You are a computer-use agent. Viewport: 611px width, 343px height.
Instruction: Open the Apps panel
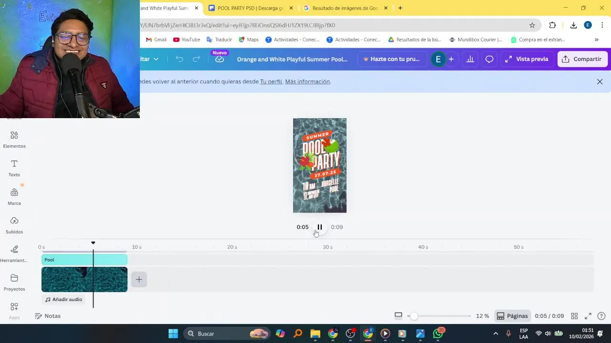pos(14,311)
